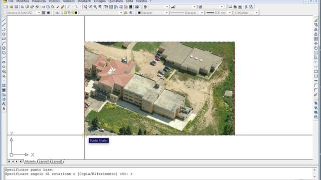Toggle layer 0 freeze sun icon
Image resolution: width=321 pixels, height=180 pixels.
(x=66, y=12)
